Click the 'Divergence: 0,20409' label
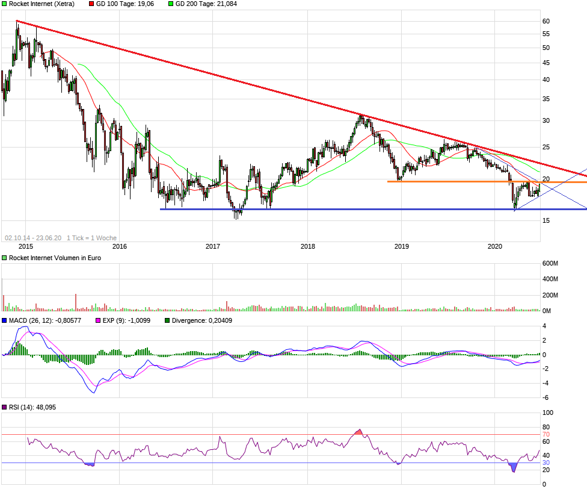 202,321
